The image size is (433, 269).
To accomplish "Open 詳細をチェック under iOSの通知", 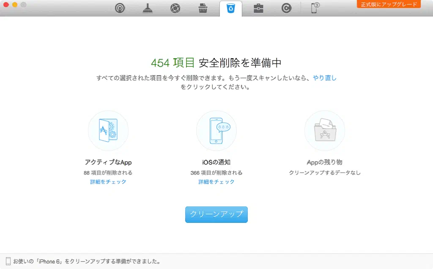I will point(216,182).
